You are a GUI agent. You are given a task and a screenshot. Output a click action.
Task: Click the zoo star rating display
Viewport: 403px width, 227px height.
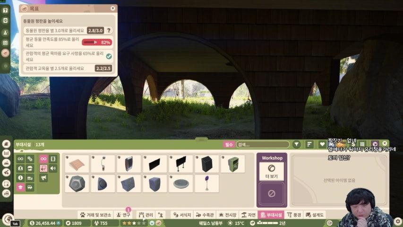(x=134, y=223)
